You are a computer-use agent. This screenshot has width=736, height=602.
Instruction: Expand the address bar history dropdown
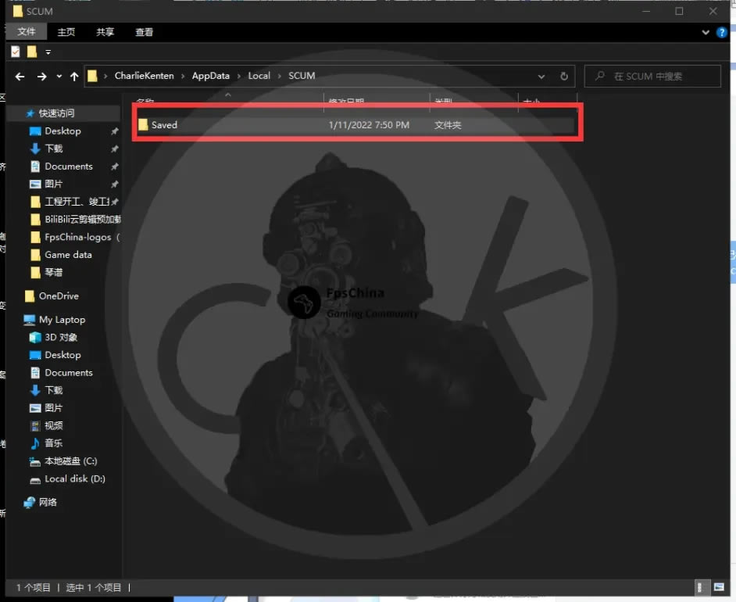[541, 76]
